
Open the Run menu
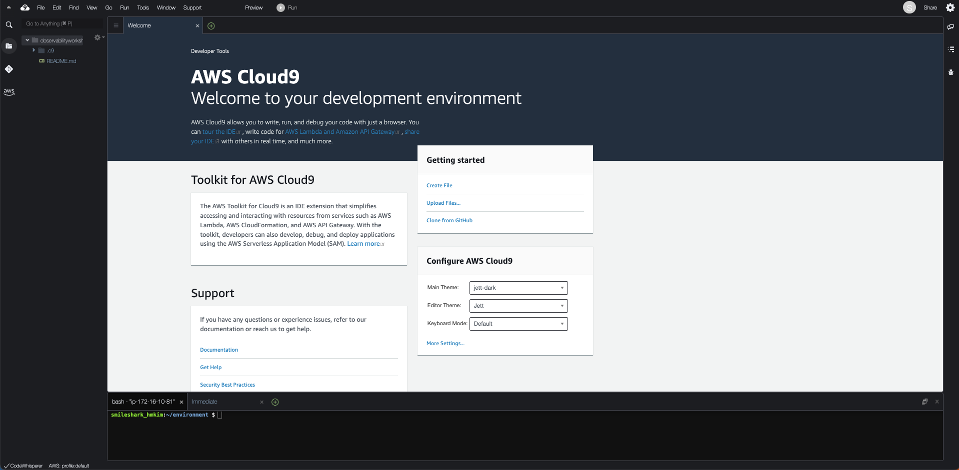tap(124, 7)
